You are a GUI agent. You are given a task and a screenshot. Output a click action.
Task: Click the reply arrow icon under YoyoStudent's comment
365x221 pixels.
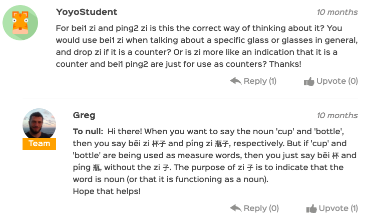coord(236,81)
